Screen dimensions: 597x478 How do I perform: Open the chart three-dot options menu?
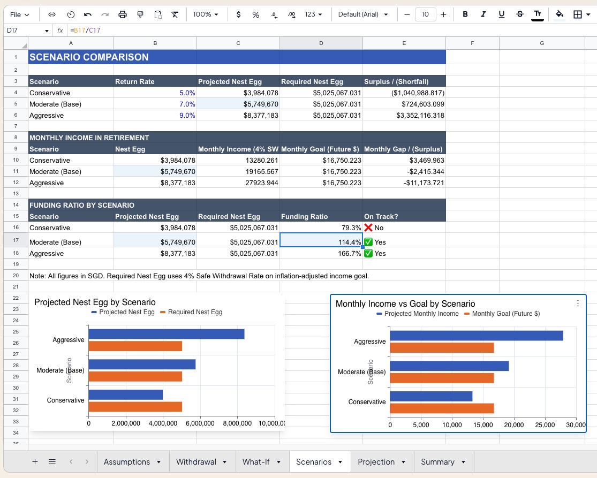[578, 304]
